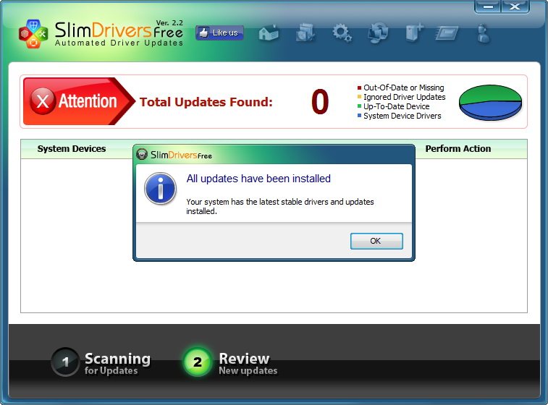This screenshot has height=405, width=548.
Task: Click the blue information icon in dialog
Action: [161, 189]
